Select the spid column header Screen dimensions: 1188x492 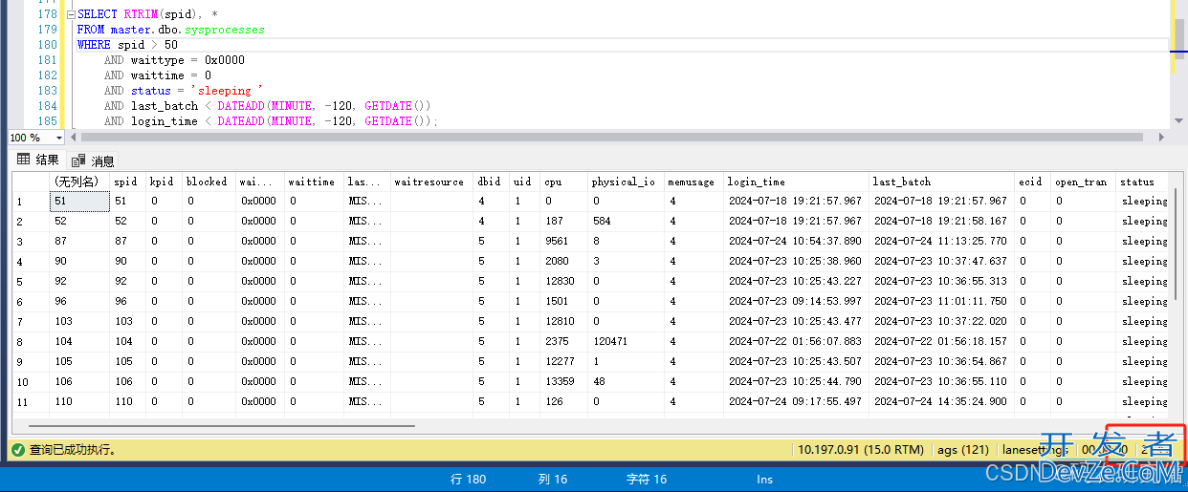tap(129, 182)
